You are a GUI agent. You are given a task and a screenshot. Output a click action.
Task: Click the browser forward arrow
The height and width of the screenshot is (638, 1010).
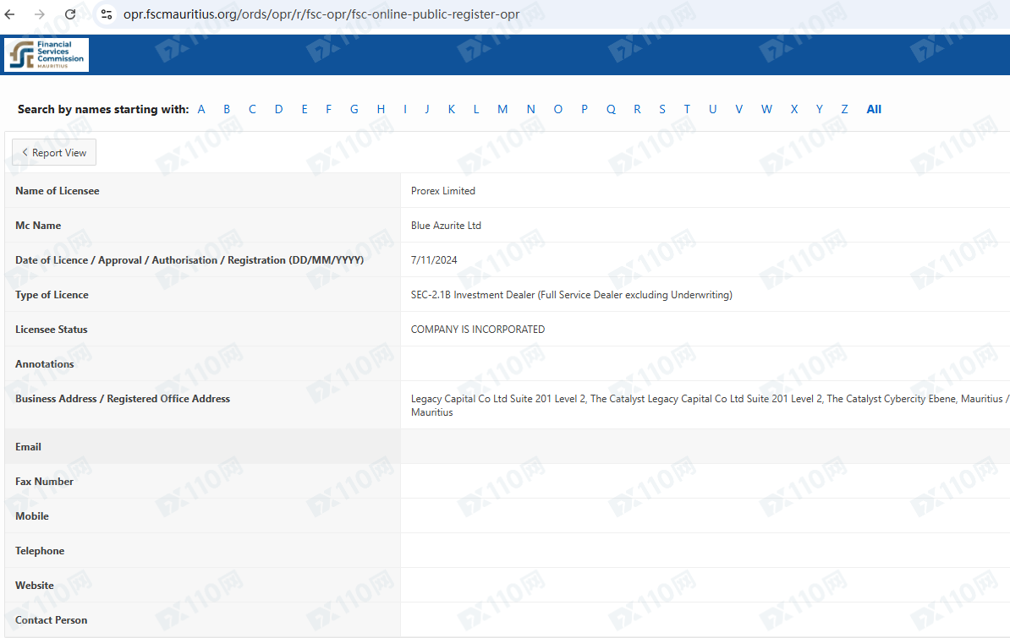coord(40,14)
